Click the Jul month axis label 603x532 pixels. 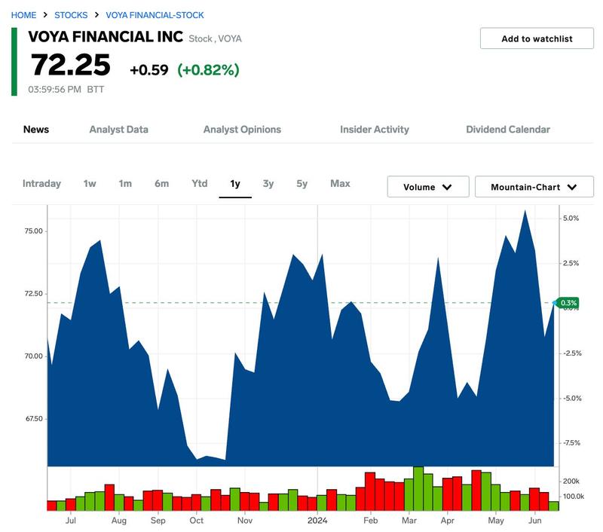[x=71, y=521]
